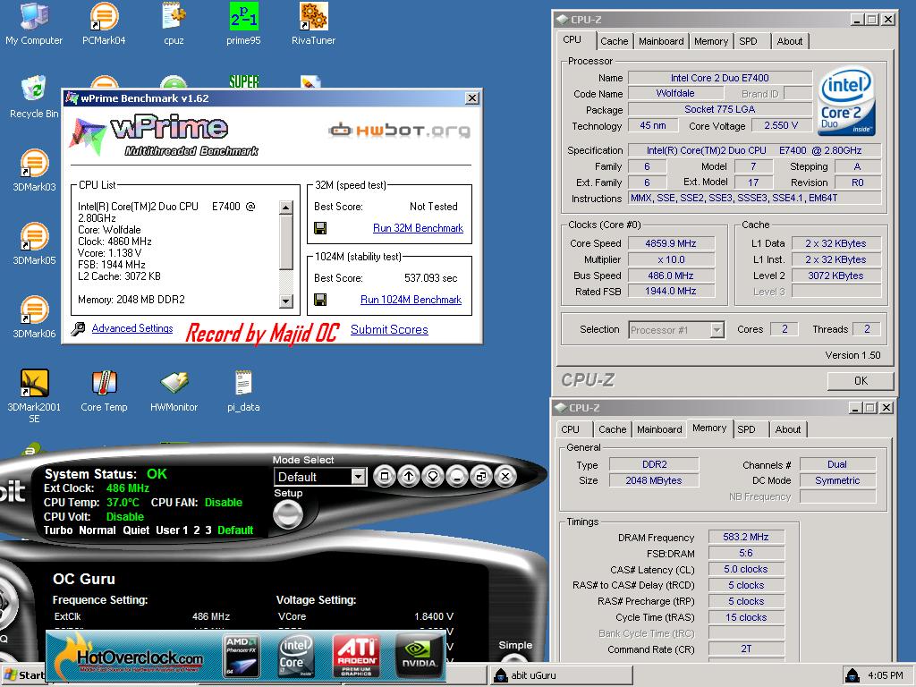This screenshot has width=916, height=687.
Task: Open the RivaTuner desktop shortcut
Action: (x=313, y=23)
